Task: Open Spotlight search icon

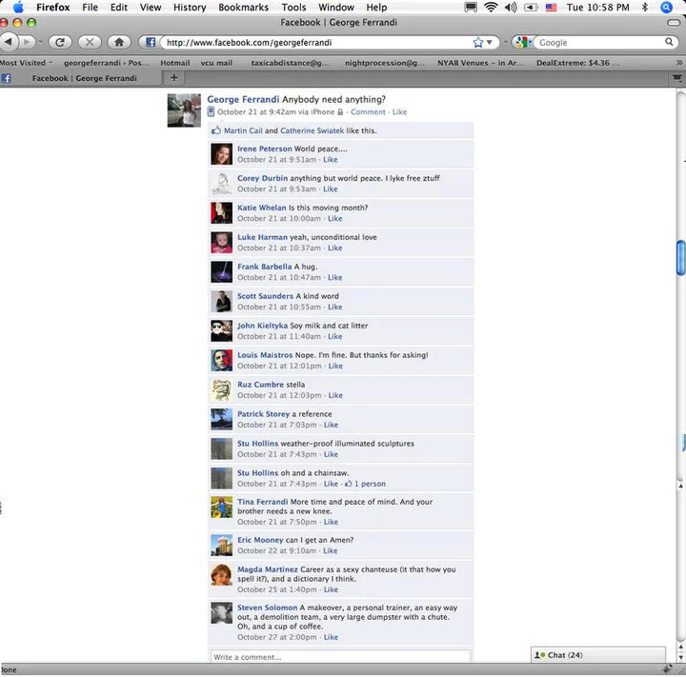Action: pos(666,7)
